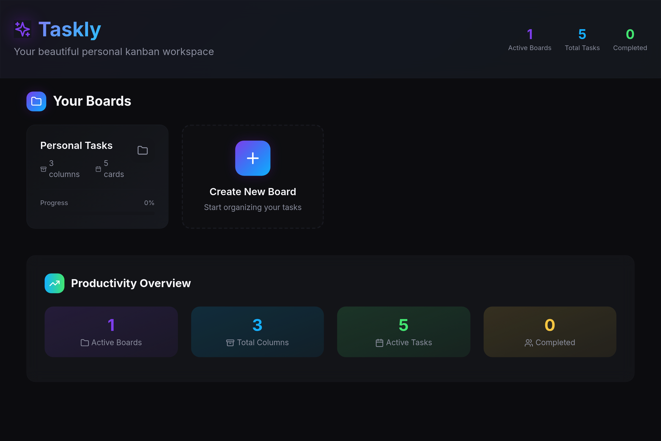Click the folder icon beside Your Boards
Screen dimensions: 661x441
point(36,101)
